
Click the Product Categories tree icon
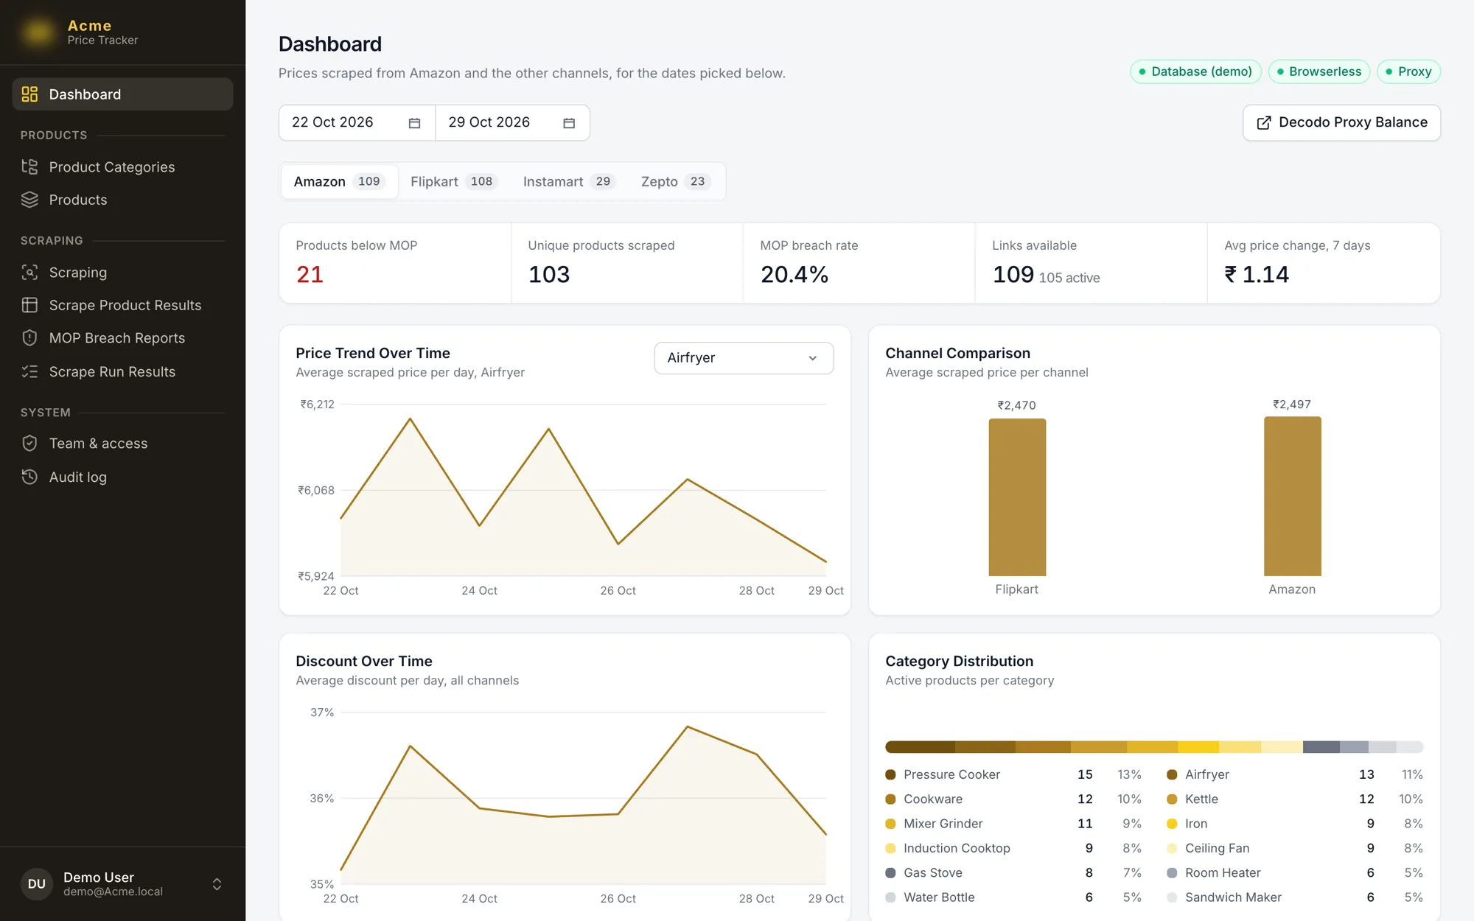click(29, 167)
